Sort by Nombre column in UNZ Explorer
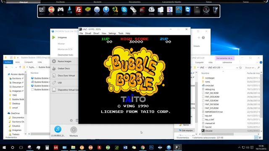Image resolution: width=269 pixels, height=151 pixels. pos(205,73)
